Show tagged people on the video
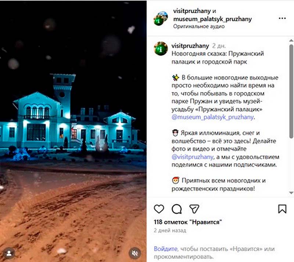 tap(9, 254)
